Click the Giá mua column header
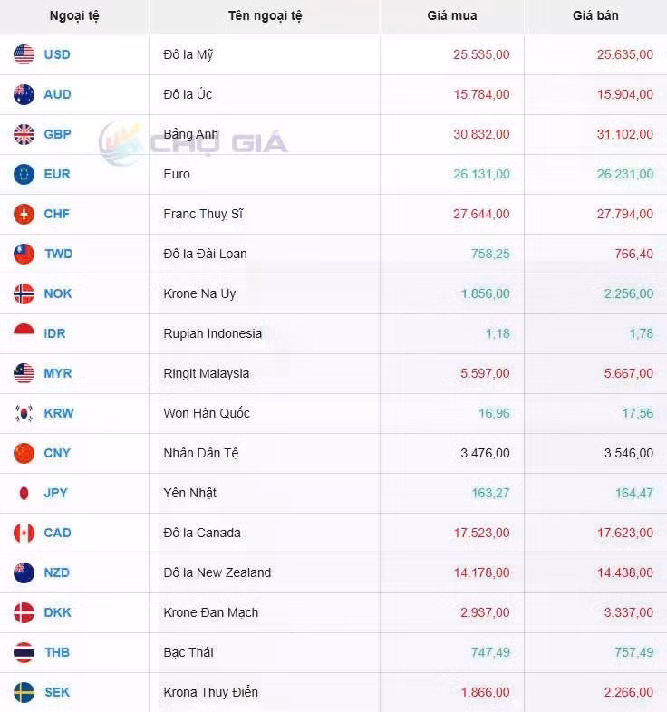Image resolution: width=667 pixels, height=712 pixels. pos(452,16)
